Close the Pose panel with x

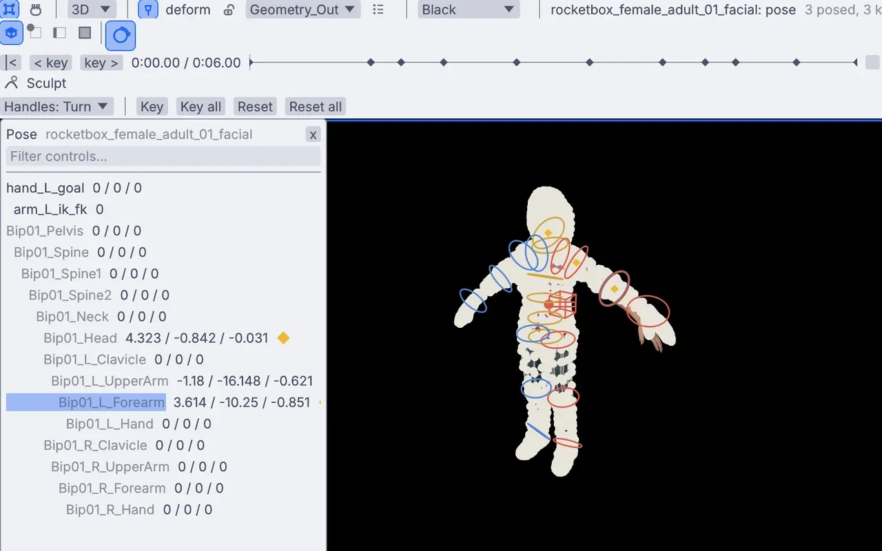tap(313, 134)
